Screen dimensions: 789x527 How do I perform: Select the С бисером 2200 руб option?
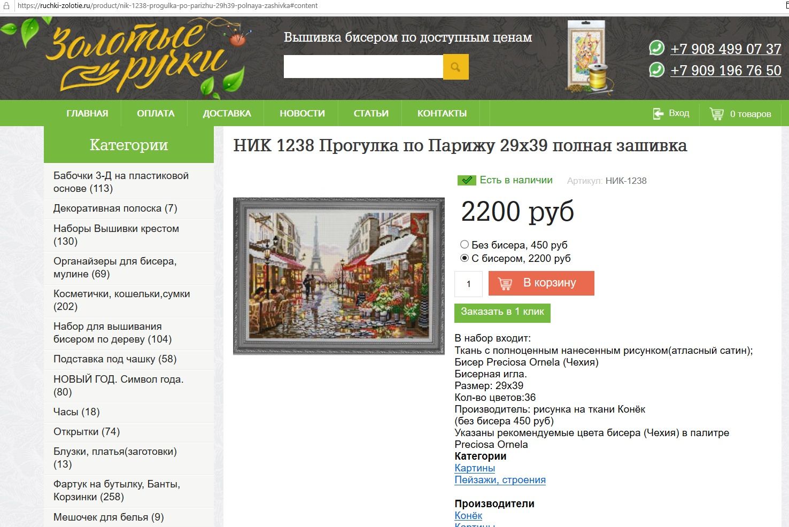(x=465, y=258)
